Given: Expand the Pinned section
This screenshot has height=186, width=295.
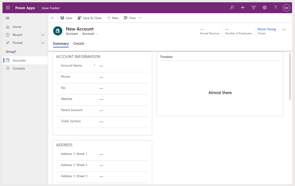Looking at the screenshot, I should 43,43.
